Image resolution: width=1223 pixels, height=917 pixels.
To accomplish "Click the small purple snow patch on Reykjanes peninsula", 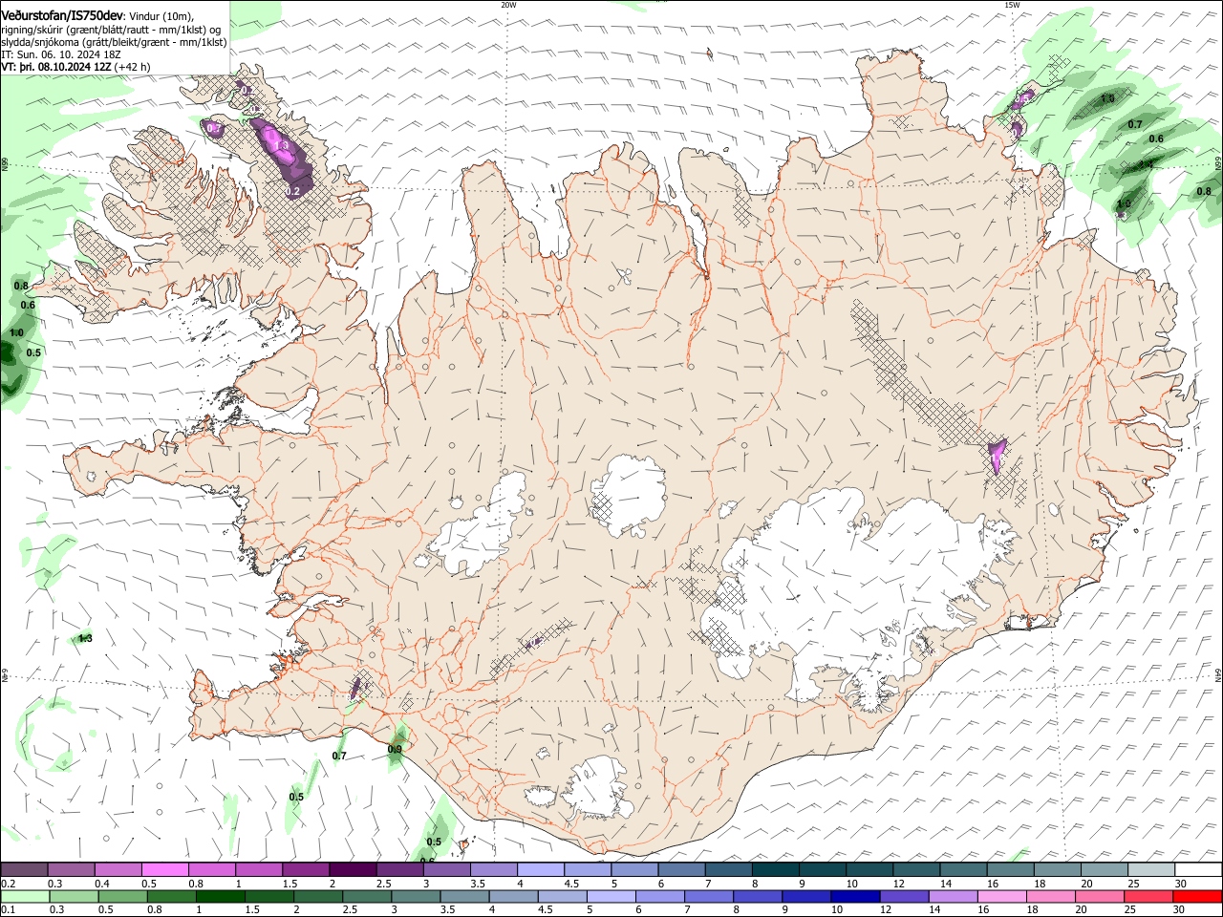I will click(356, 687).
